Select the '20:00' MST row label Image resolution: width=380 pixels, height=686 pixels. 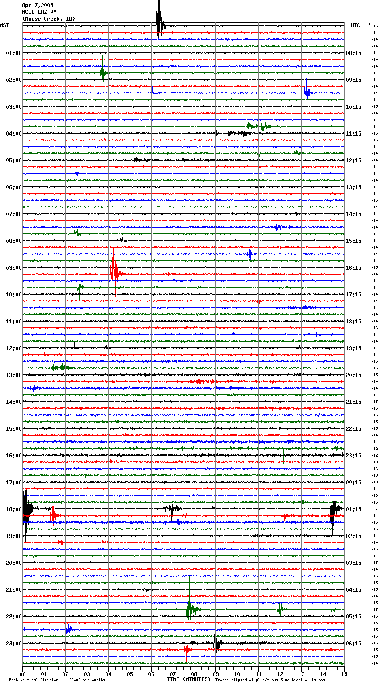click(x=14, y=563)
